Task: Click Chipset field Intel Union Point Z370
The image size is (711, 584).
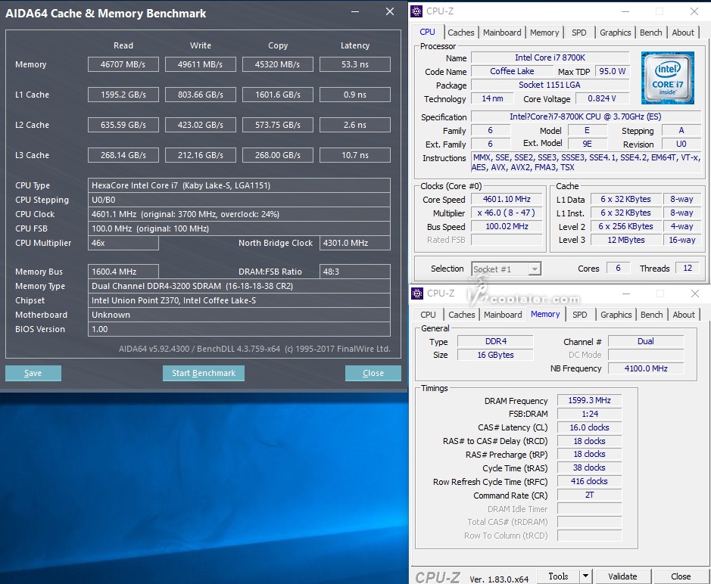Action: (239, 300)
